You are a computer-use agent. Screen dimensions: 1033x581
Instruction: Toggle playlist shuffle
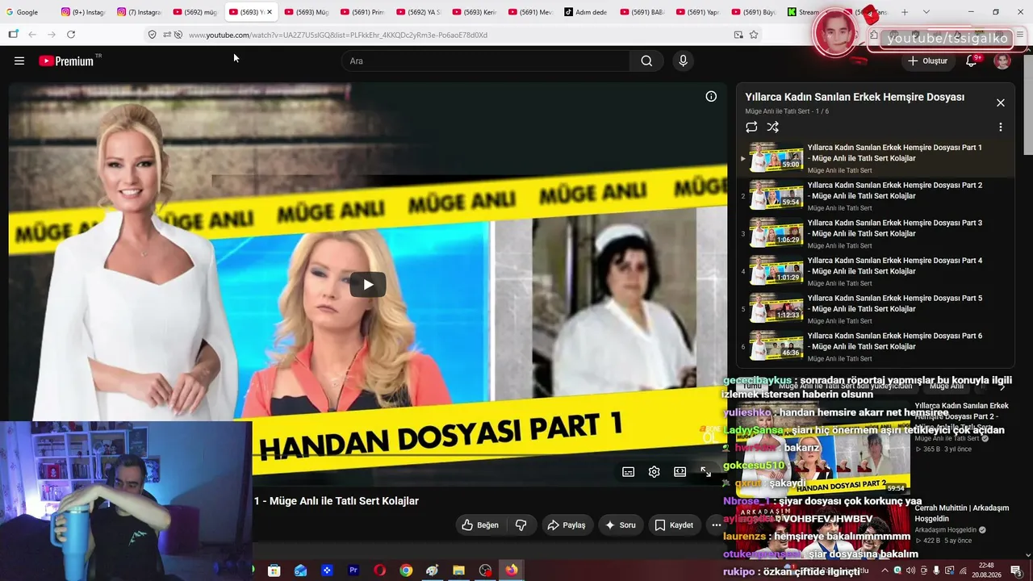(x=773, y=127)
